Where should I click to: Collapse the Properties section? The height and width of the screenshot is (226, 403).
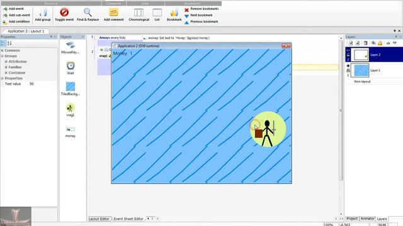[x=2, y=78]
